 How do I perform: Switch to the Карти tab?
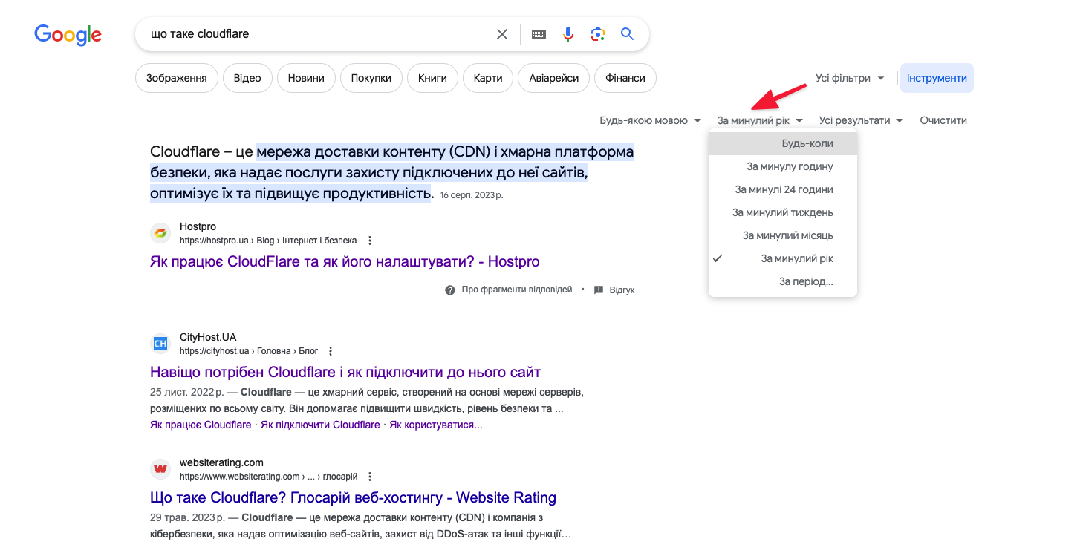point(488,78)
